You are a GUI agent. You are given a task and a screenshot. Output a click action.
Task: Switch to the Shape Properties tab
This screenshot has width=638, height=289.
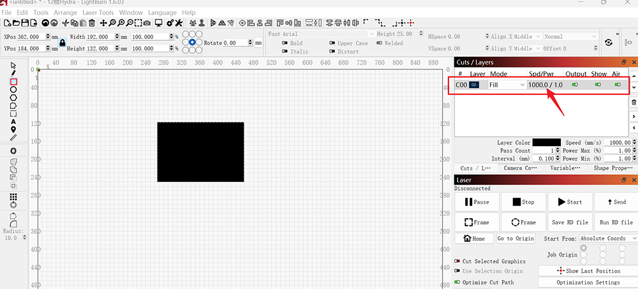pyautogui.click(x=614, y=168)
